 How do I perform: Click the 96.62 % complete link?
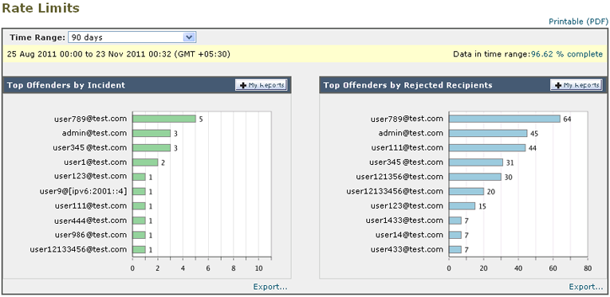pyautogui.click(x=567, y=54)
